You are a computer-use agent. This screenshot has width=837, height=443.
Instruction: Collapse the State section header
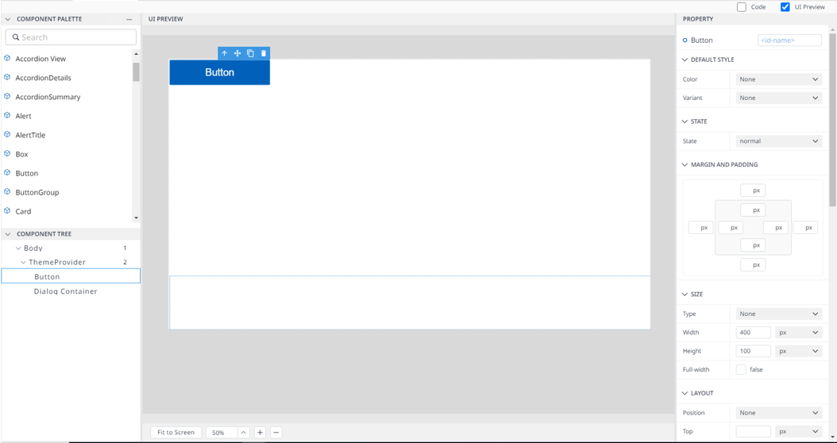click(x=685, y=121)
